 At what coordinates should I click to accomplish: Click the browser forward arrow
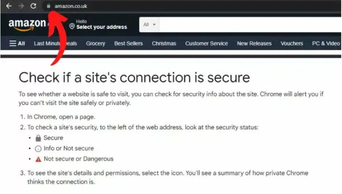tap(21, 6)
